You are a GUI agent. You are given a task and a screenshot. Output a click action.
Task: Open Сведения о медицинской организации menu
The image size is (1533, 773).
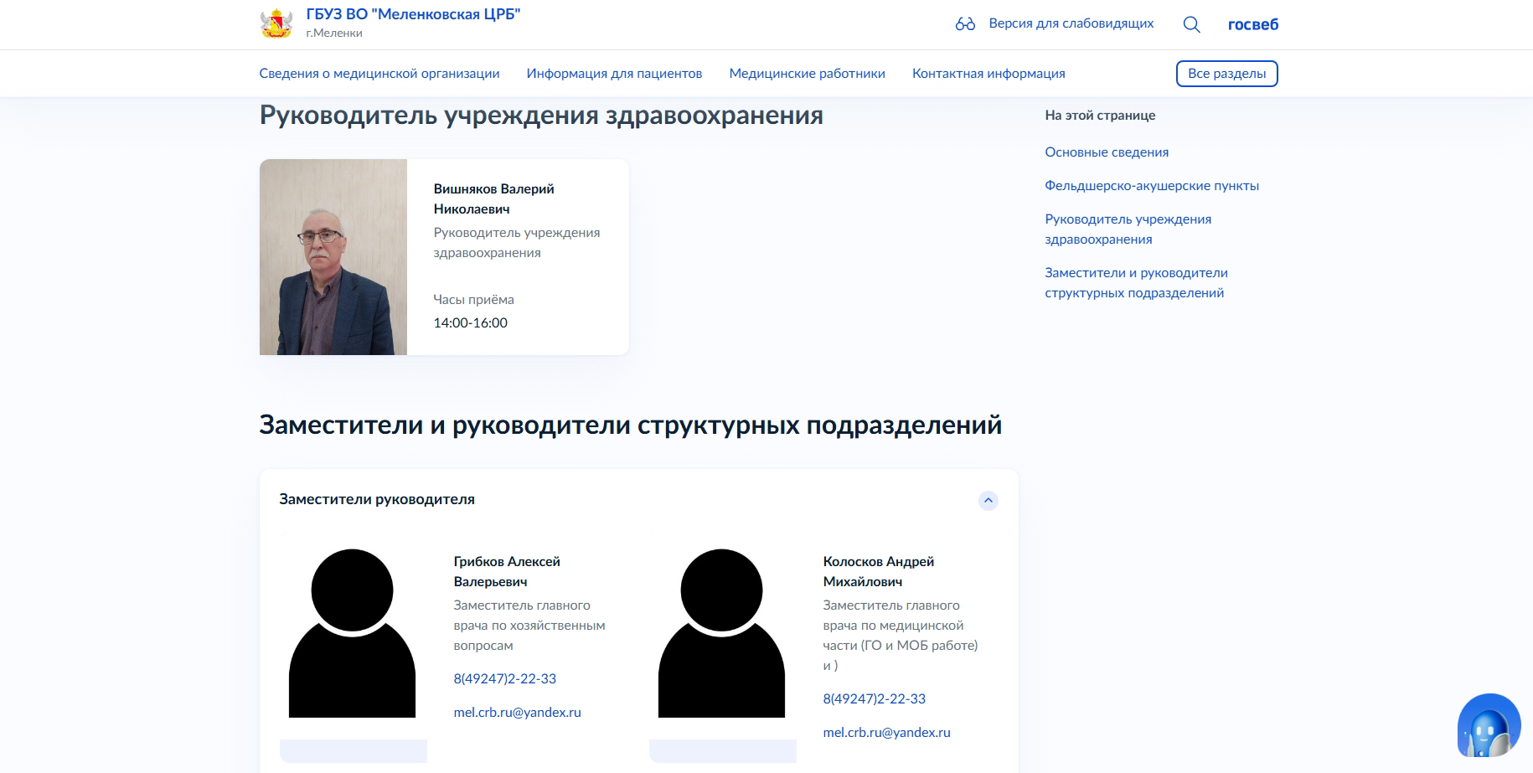click(379, 74)
